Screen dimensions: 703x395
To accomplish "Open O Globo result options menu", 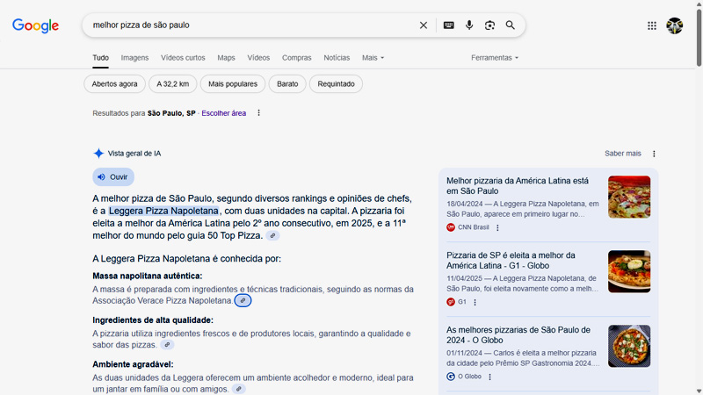I will 489,377.
